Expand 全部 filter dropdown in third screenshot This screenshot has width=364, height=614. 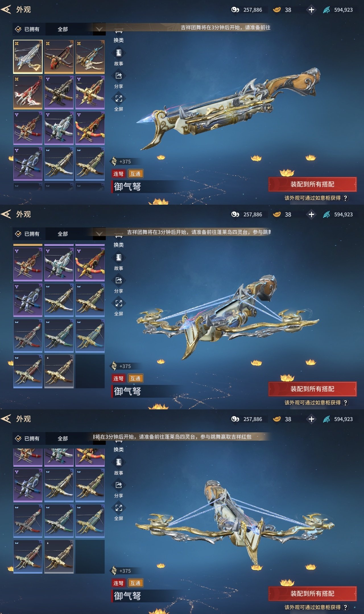point(75,438)
